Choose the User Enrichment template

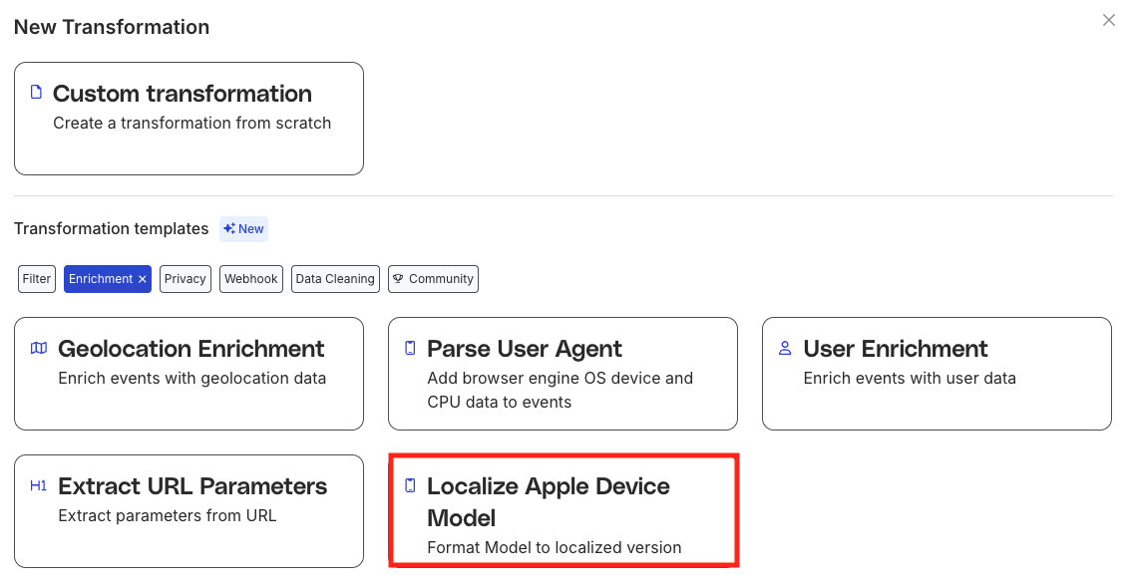pos(937,374)
